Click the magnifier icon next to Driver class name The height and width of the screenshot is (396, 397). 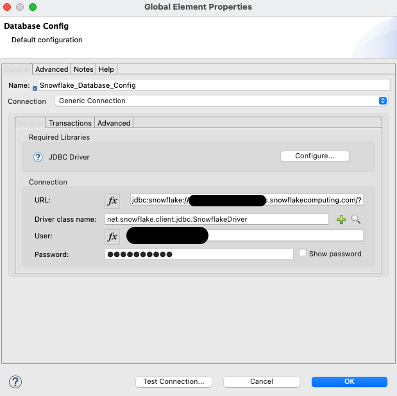pyautogui.click(x=356, y=219)
